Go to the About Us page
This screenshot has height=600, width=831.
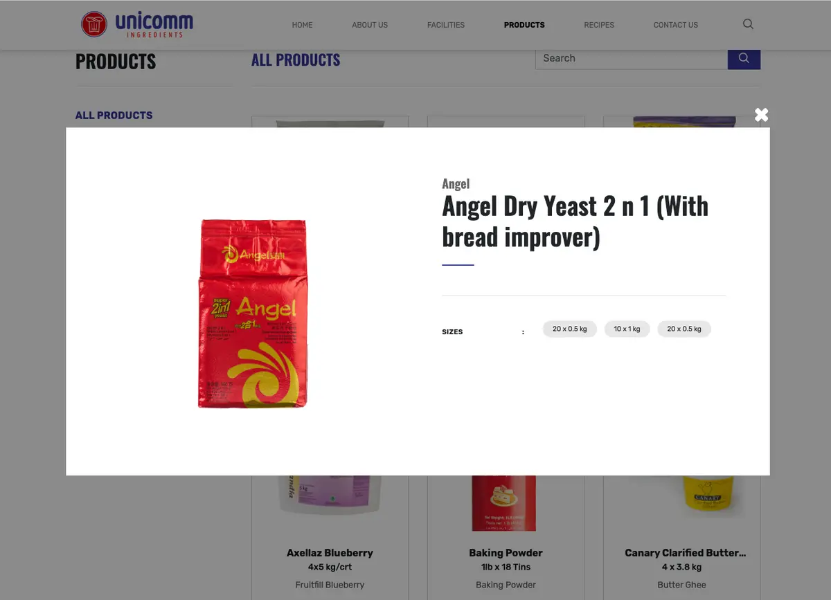click(370, 25)
